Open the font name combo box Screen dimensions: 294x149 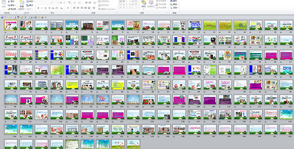44,3
